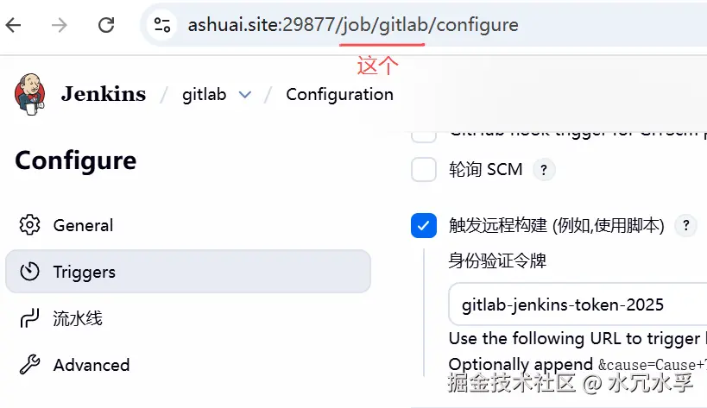Expand the gitlab breadcrumb dropdown

(245, 95)
